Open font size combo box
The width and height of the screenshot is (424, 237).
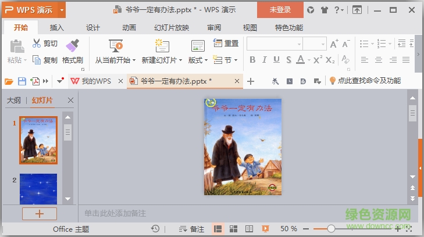point(315,44)
